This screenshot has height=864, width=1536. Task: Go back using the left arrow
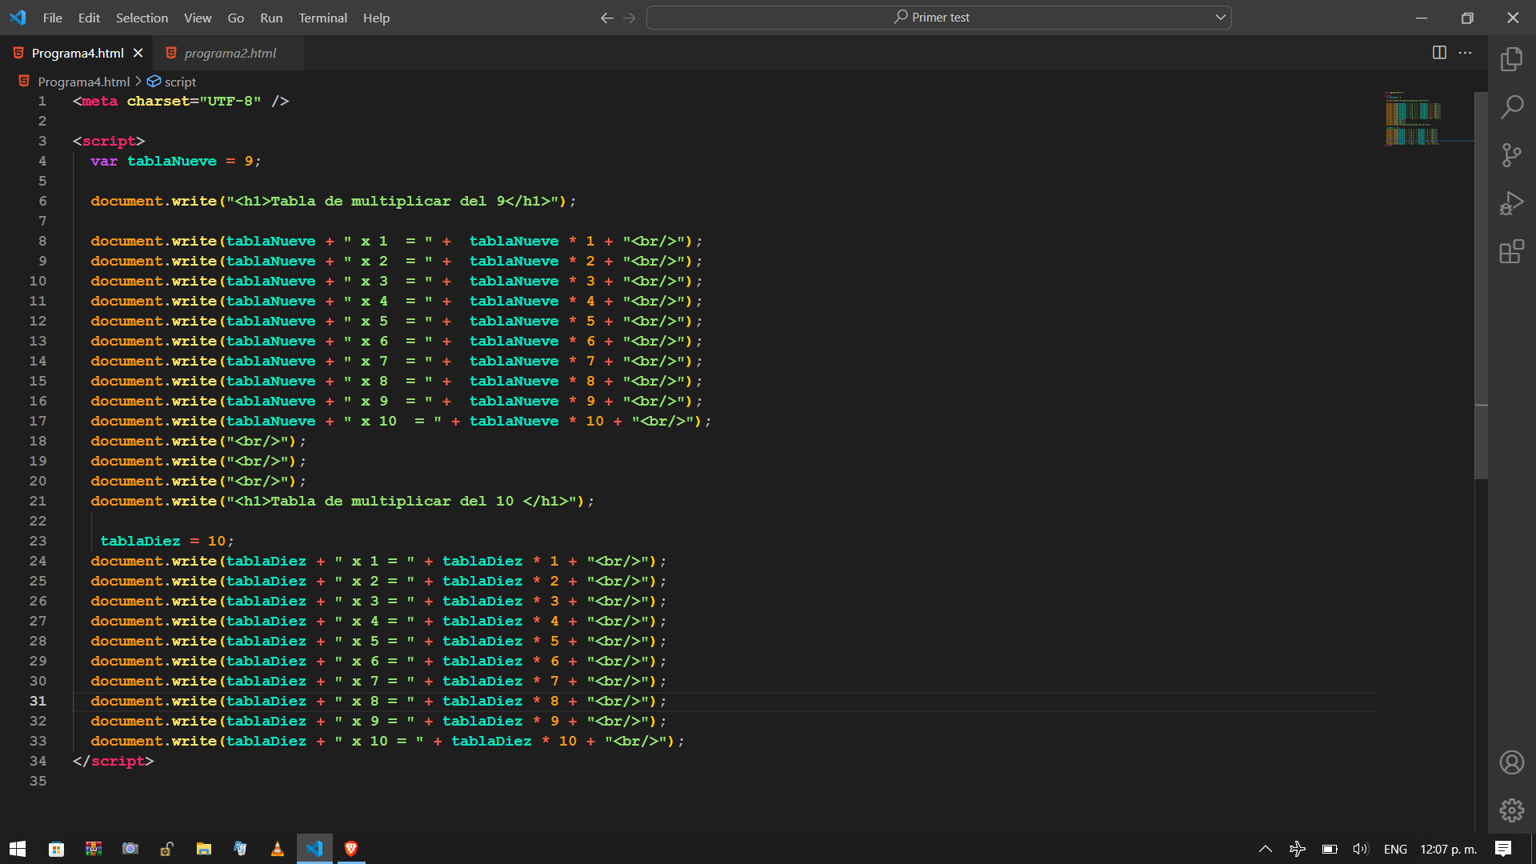(607, 18)
